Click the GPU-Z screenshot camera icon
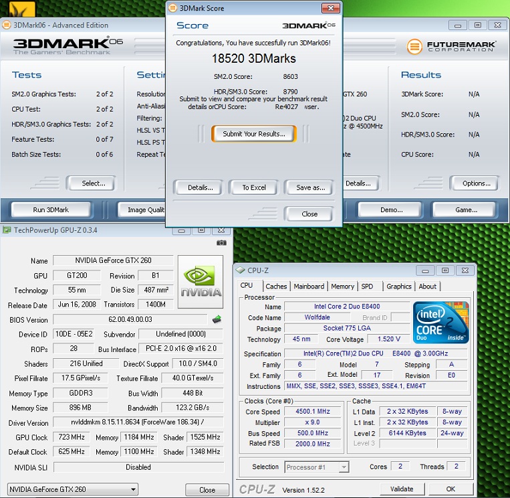This screenshot has height=498, width=510. tap(221, 243)
